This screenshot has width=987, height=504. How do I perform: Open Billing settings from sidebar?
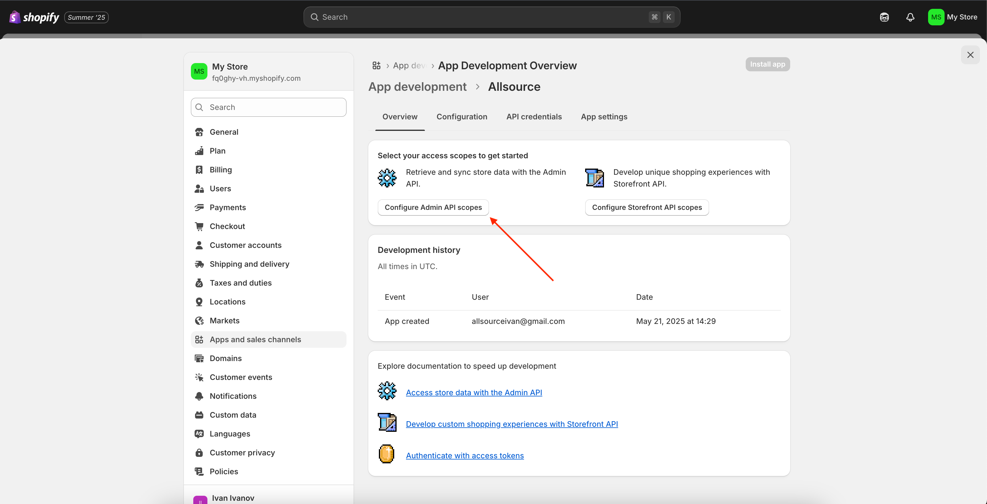[x=220, y=170]
